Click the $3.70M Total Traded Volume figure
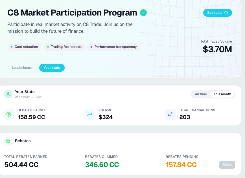The image size is (245, 178). click(x=217, y=49)
